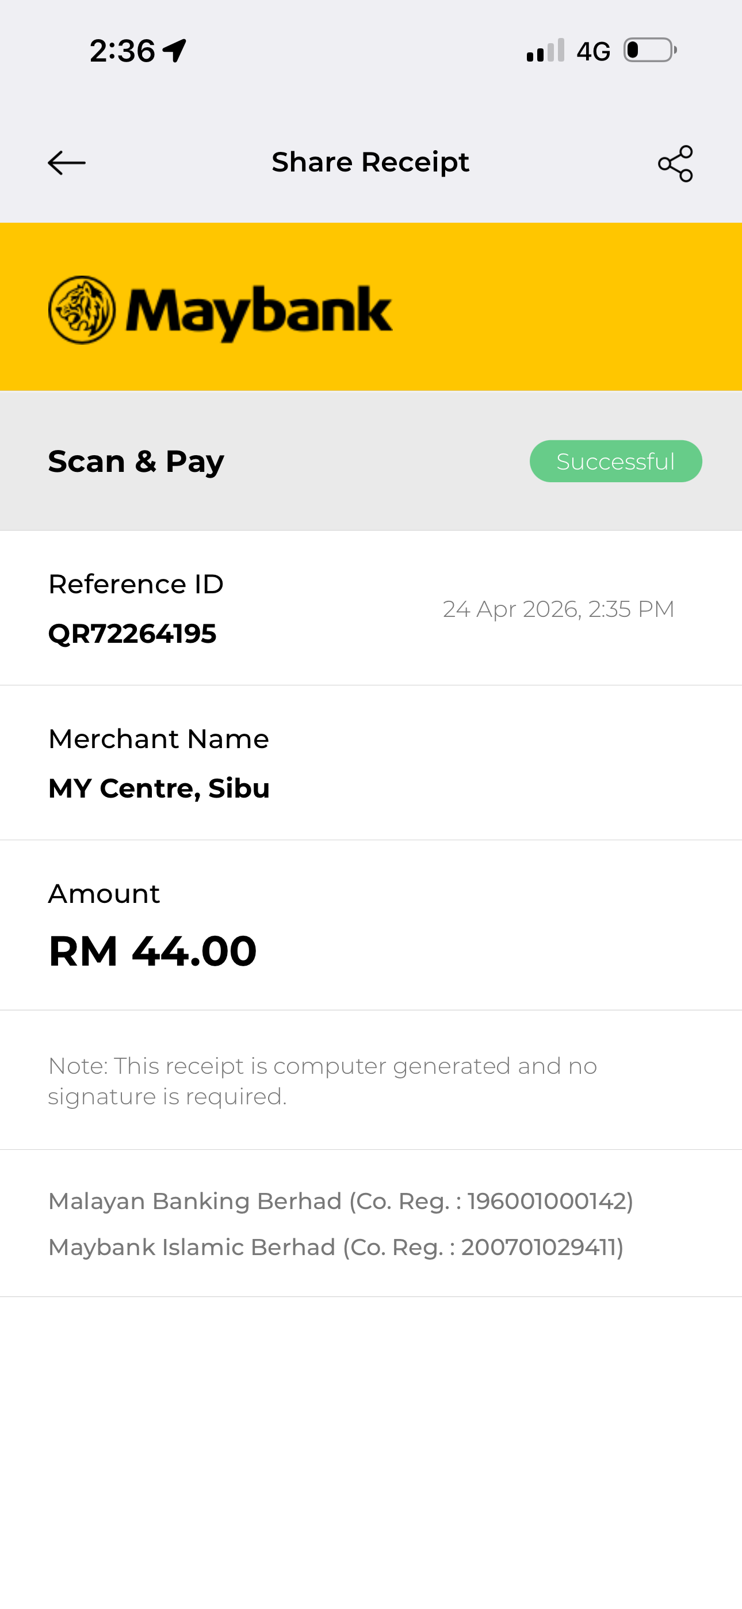Viewport: 742px width, 1609px height.
Task: Tap the Successful status badge
Action: pos(615,462)
